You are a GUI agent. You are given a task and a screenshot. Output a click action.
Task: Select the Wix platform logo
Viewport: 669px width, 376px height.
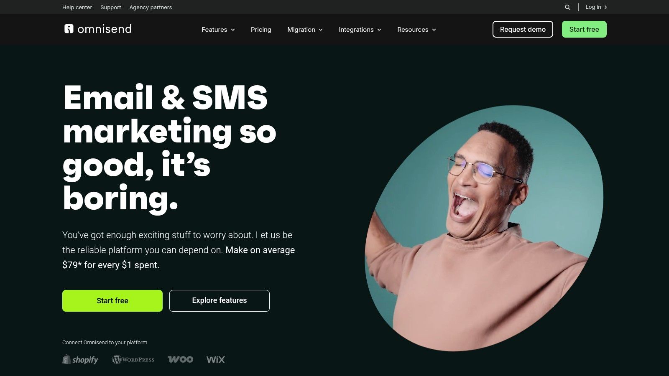(216, 359)
